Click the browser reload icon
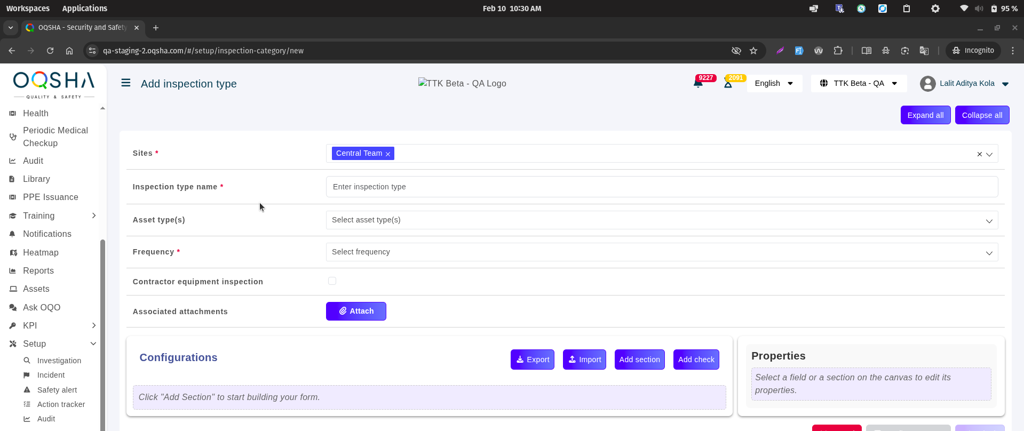1024x431 pixels. pyautogui.click(x=50, y=51)
